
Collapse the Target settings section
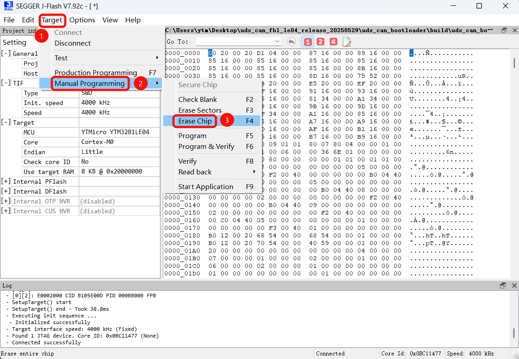6,122
